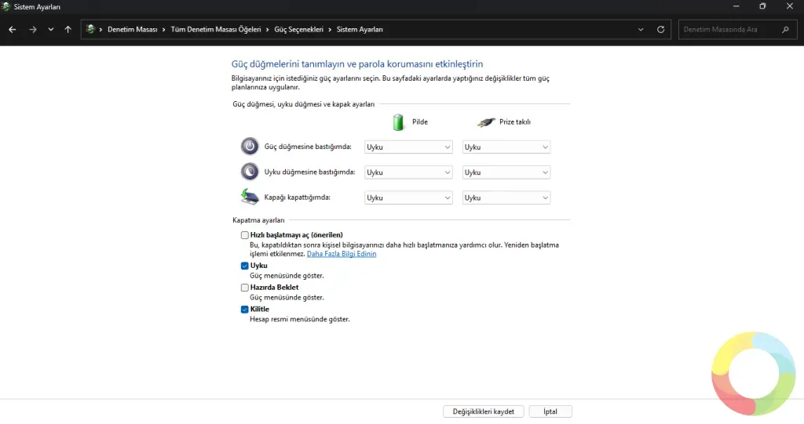Open power button on-battery dropdown

pyautogui.click(x=408, y=147)
